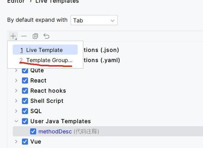Uncheck the React template group checkbox
Viewport: 203px width, 148px height.
click(x=25, y=81)
